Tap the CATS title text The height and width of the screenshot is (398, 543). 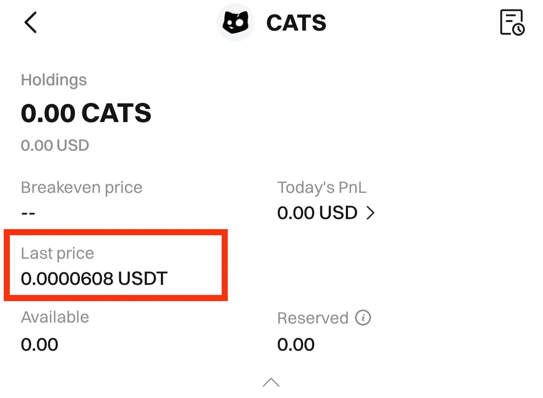pyautogui.click(x=296, y=23)
